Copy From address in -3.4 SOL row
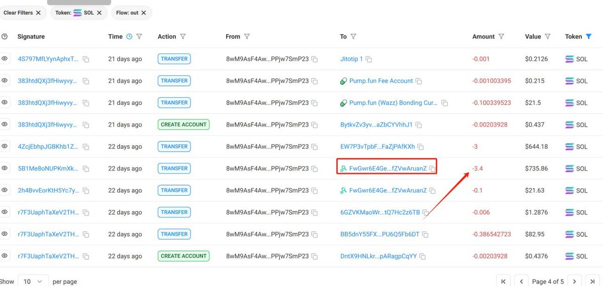 pos(315,169)
